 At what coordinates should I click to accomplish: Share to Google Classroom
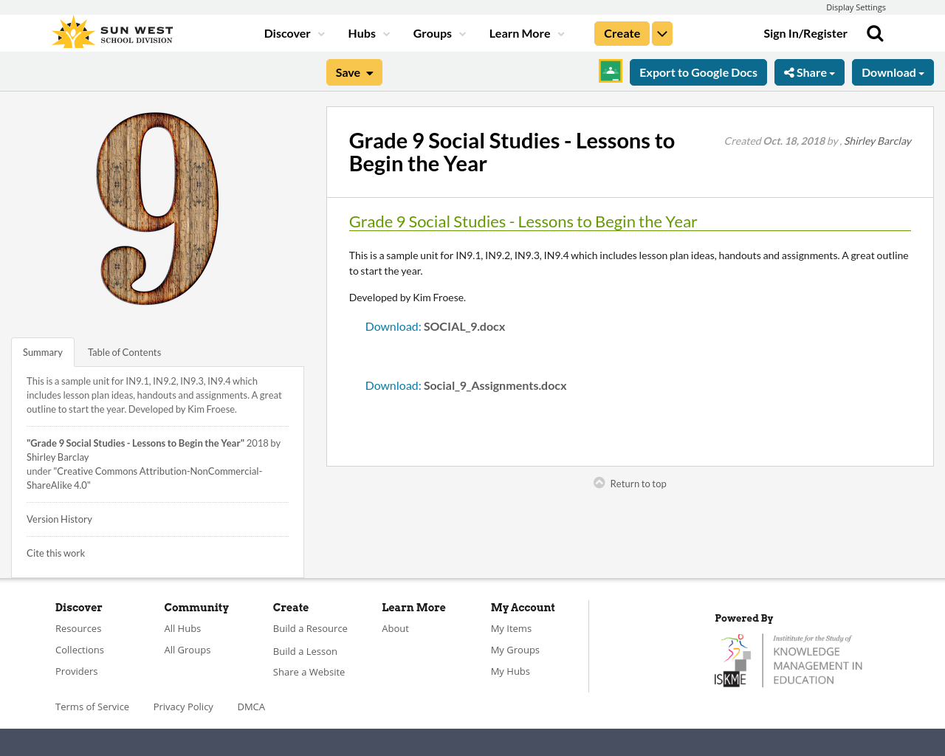tap(610, 71)
